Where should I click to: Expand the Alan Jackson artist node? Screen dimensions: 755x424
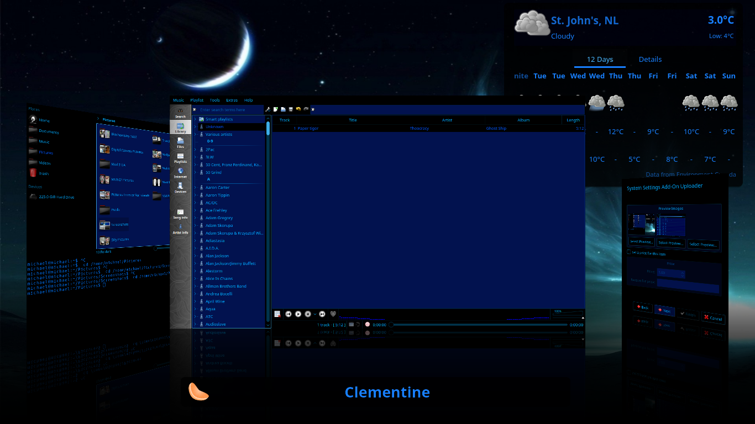[x=195, y=256]
